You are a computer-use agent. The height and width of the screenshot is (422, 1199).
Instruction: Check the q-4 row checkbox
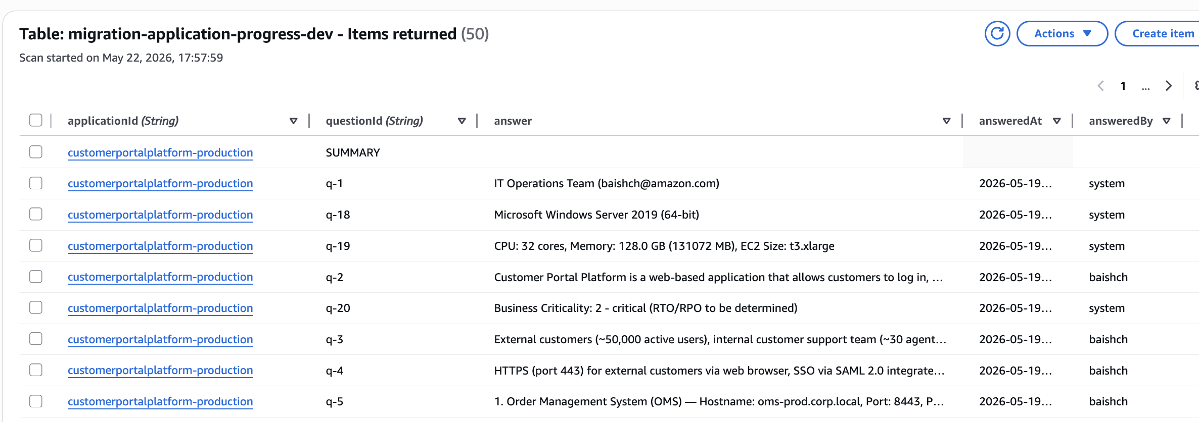pos(36,370)
